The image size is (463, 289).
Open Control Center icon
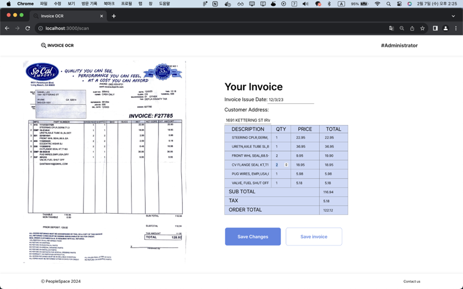tap(399, 4)
